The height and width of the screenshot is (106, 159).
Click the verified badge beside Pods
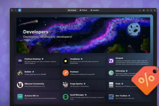(x=122, y=84)
